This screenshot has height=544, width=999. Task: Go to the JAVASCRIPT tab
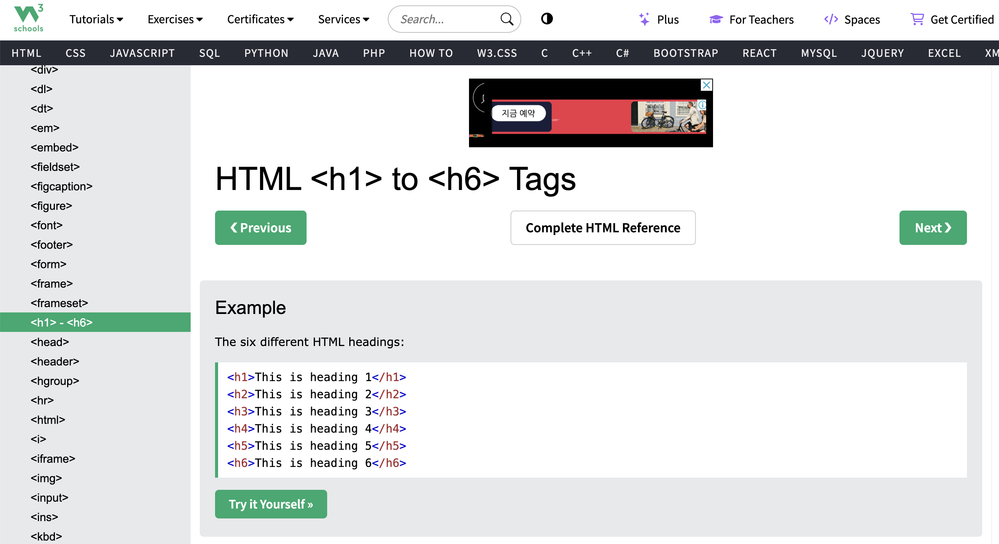[142, 53]
